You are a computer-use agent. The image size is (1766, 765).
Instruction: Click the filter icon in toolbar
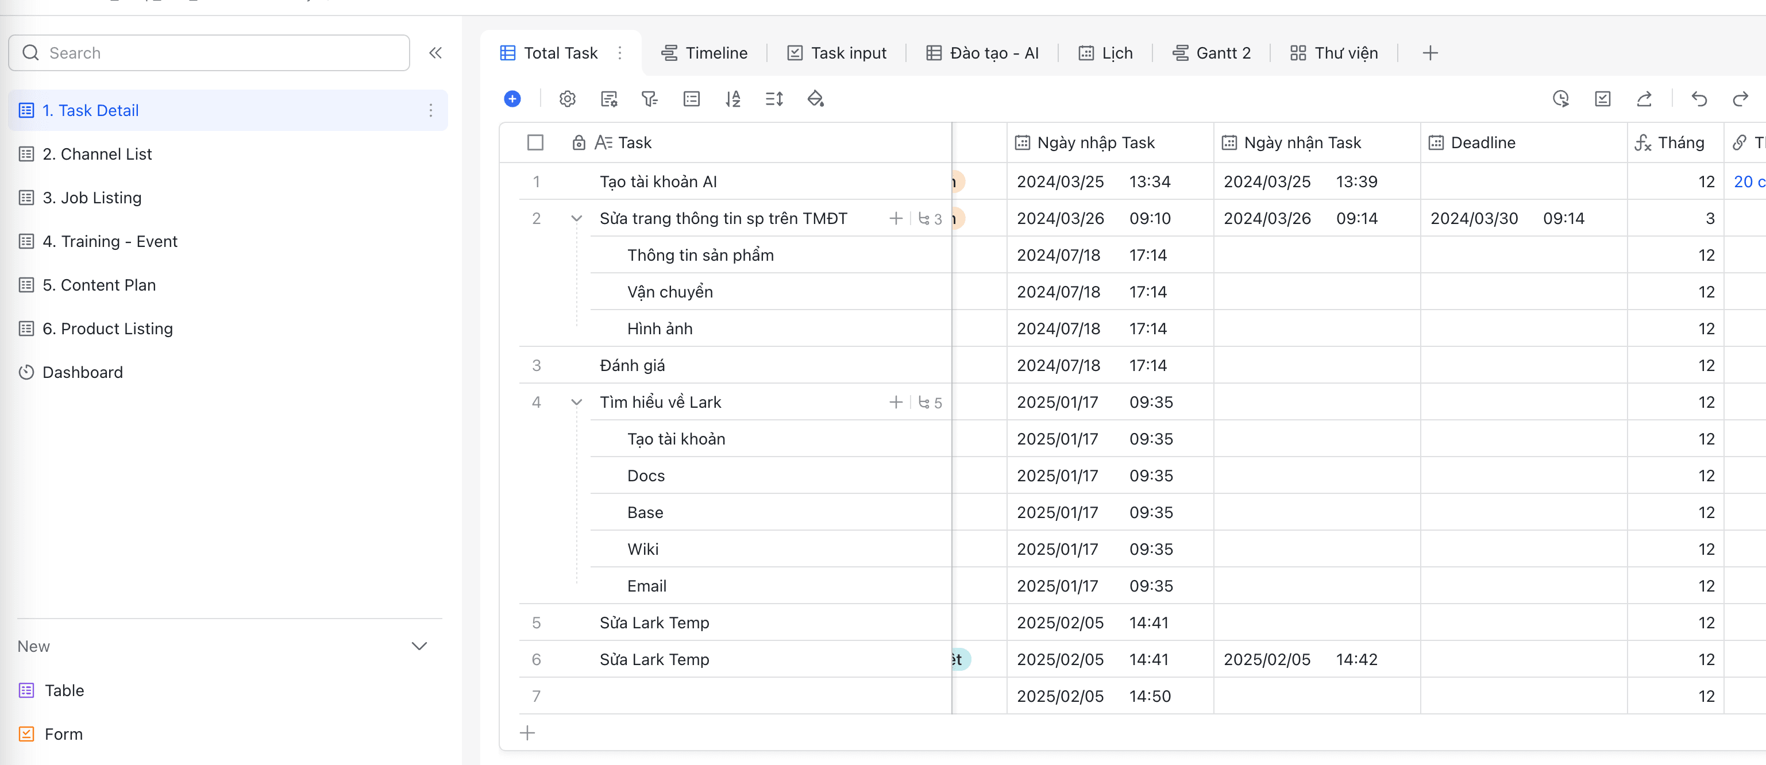tap(649, 99)
